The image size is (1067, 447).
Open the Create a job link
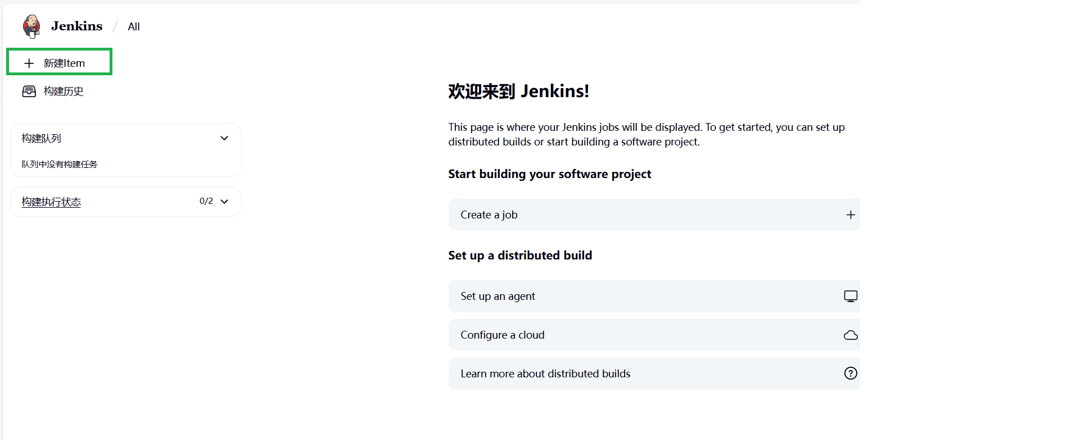coord(654,215)
